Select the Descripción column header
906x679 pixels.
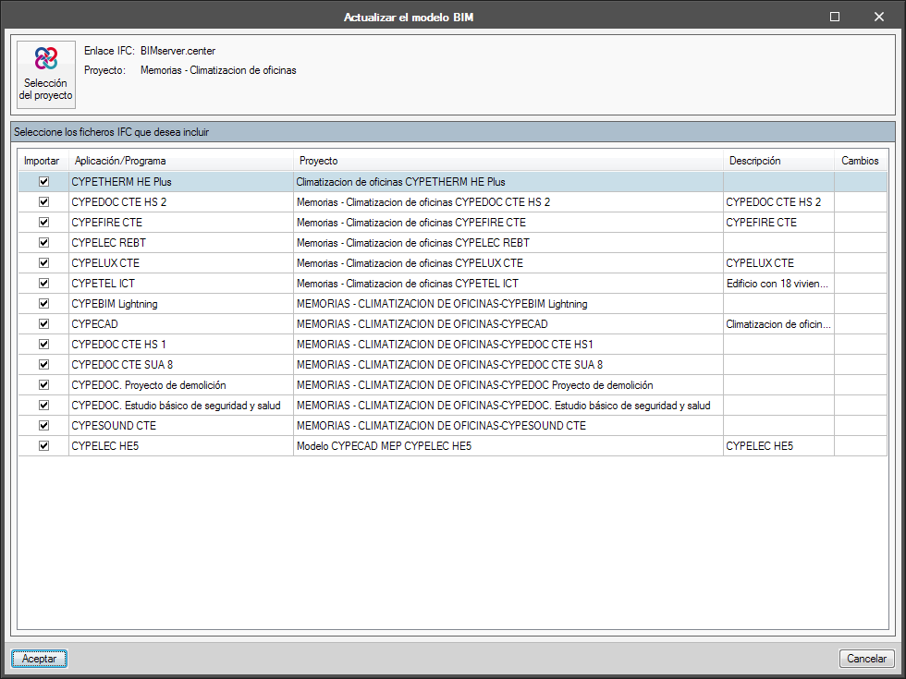(x=778, y=161)
